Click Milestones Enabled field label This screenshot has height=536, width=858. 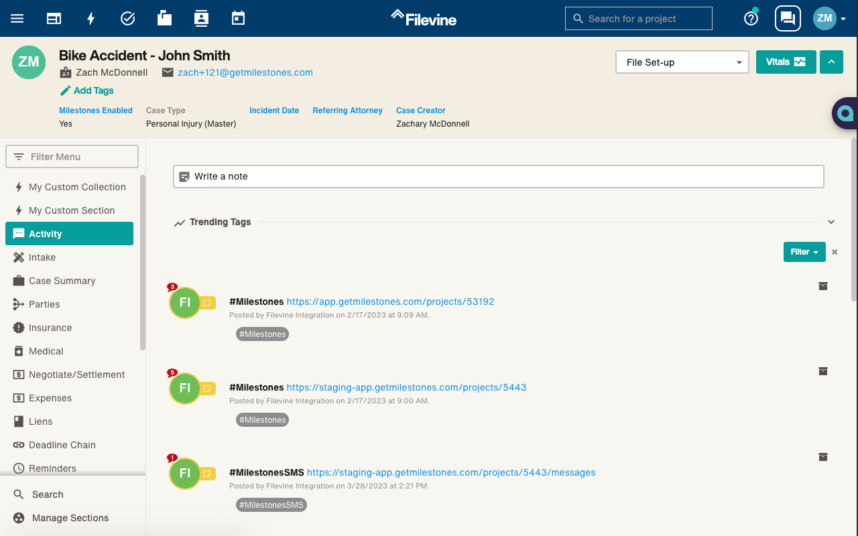click(x=96, y=111)
